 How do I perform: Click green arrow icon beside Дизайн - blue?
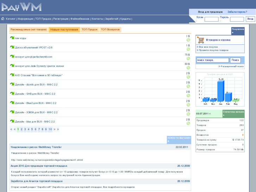tap(12, 121)
